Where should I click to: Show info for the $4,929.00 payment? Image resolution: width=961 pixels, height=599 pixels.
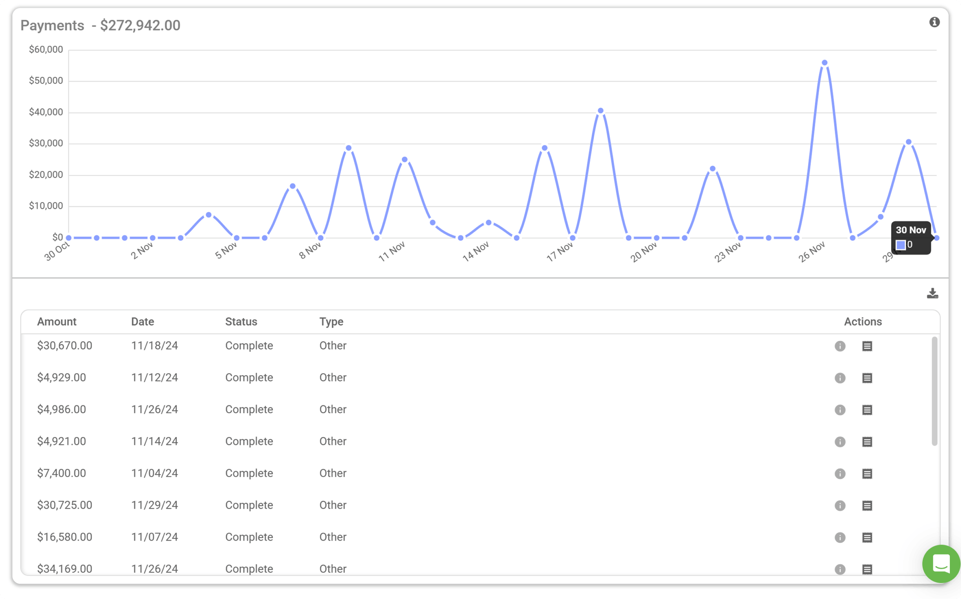840,378
